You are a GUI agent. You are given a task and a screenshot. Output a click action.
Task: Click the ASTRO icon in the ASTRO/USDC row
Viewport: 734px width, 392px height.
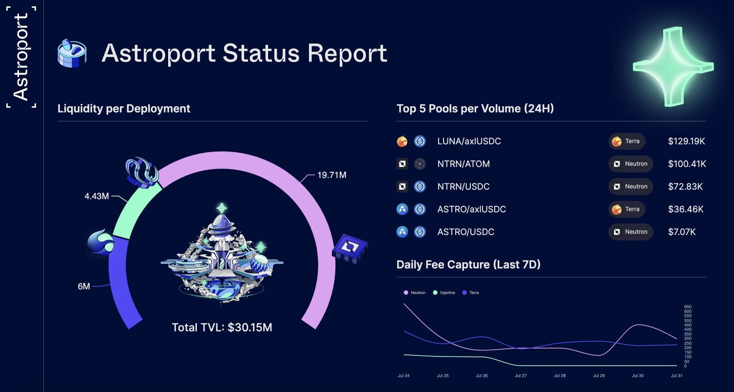(402, 232)
